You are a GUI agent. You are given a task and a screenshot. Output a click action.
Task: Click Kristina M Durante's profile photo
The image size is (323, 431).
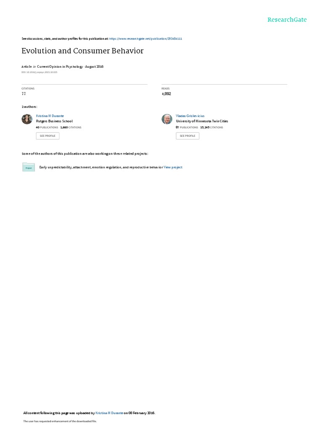tap(27, 119)
